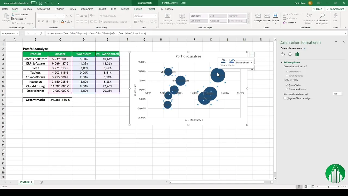Screen dimensions: 348x196
Task: Click the Kommentare button
Action: (x=335, y=9)
